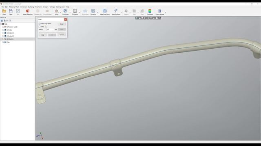Open the Compare deviation color map
This screenshot has width=261, height=146.
coord(150,11)
